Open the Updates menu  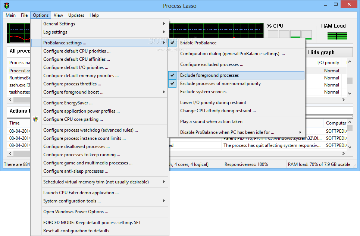point(76,15)
